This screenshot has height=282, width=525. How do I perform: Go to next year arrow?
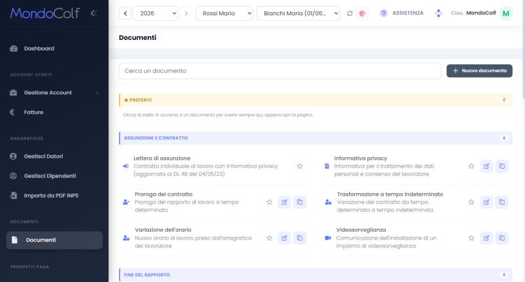coord(186,13)
